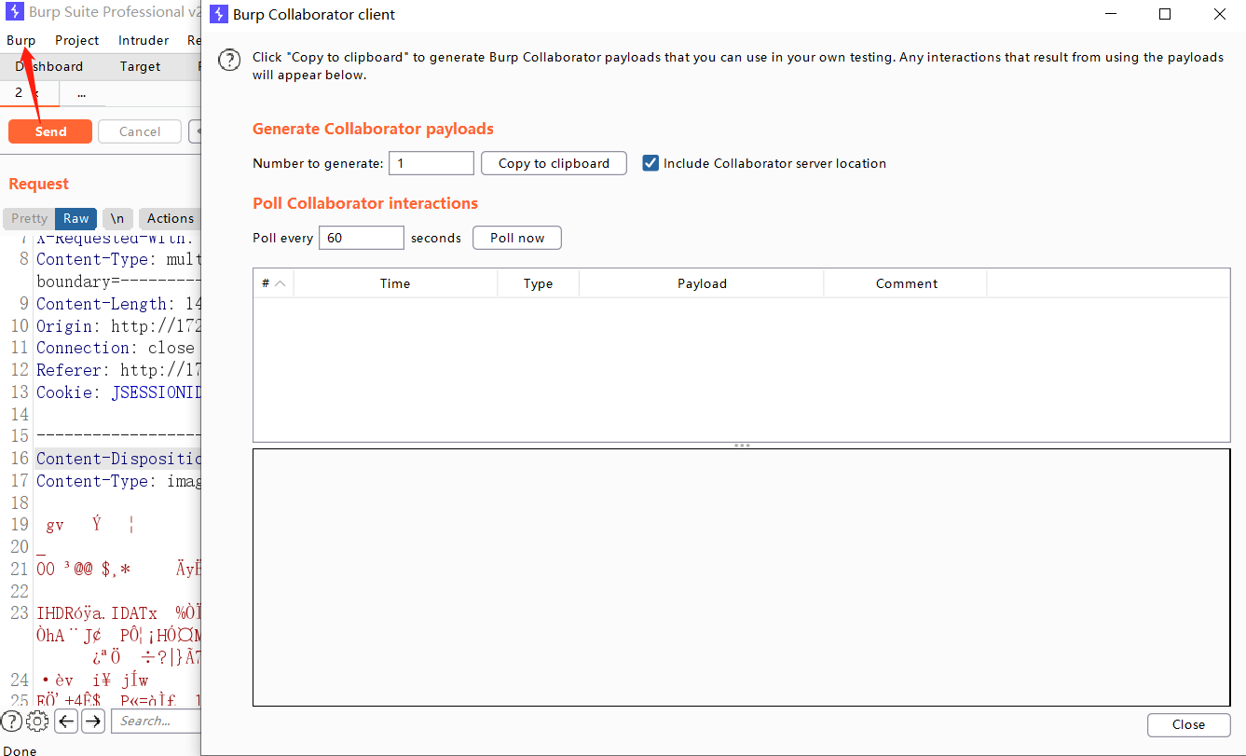Switch to Pretty view in Request panel
The height and width of the screenshot is (756, 1246).
point(29,218)
